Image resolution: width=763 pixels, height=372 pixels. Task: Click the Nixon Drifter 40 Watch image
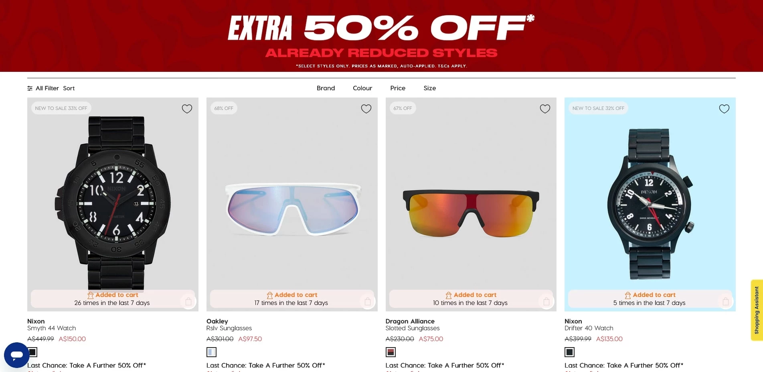coord(650,204)
